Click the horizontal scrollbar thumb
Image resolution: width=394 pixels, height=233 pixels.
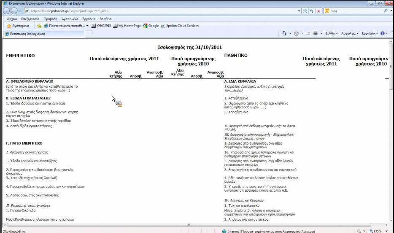pos(189,225)
